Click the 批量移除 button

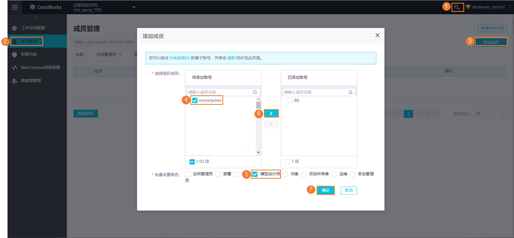click(x=85, y=113)
